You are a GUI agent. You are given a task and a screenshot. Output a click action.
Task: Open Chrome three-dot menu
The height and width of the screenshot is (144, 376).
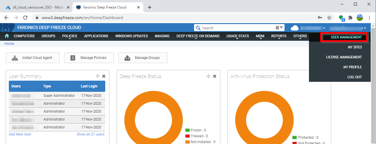click(369, 18)
